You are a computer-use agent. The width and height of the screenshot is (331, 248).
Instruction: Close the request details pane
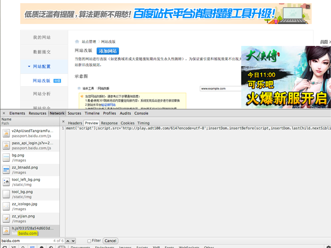click(x=64, y=123)
